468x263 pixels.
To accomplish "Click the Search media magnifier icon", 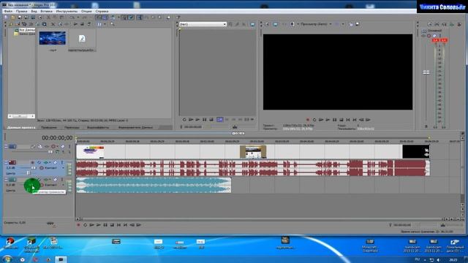I will coord(113,24).
